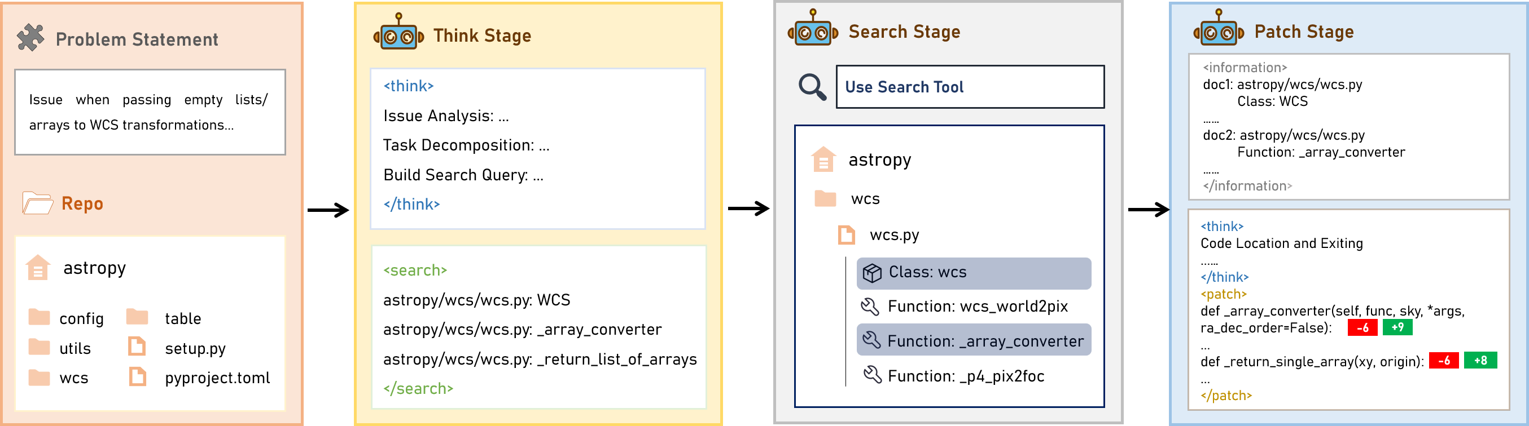The height and width of the screenshot is (426, 1529).
Task: Click the opening <search> tag
Action: (x=415, y=270)
